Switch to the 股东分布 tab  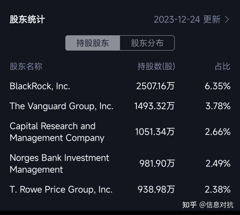click(x=147, y=43)
